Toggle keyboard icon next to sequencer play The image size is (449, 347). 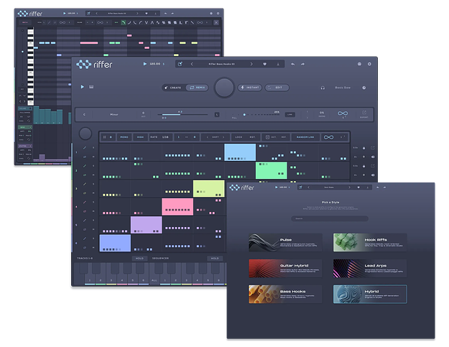pos(91,87)
